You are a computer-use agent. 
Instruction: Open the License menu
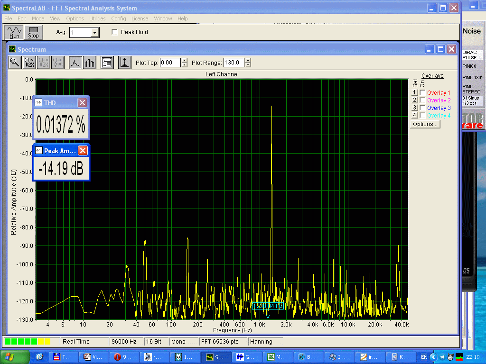tap(140, 18)
